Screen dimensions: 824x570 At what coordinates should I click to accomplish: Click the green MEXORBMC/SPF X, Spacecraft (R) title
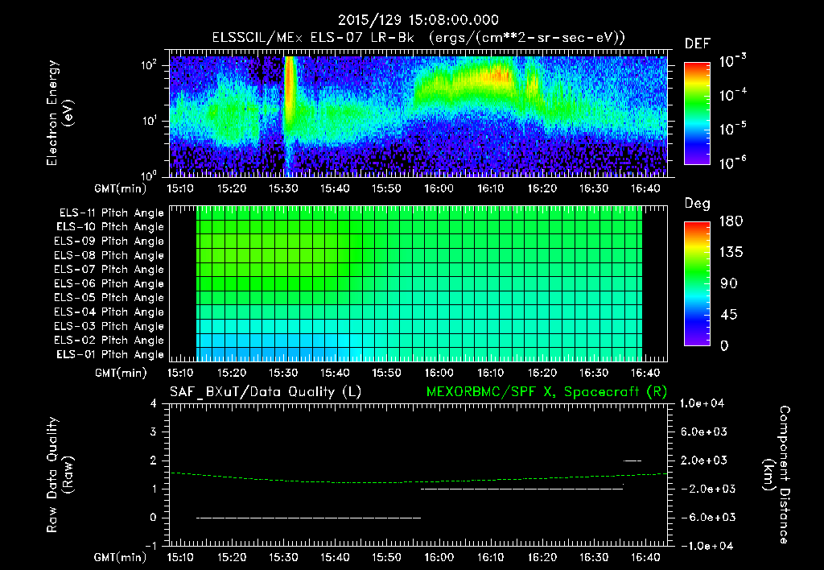tap(546, 392)
